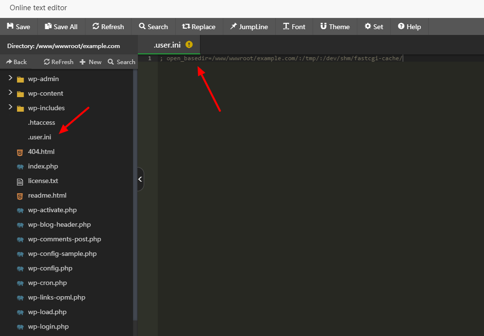Expand the wp-content folder
Screen dimensions: 484x336
coord(10,93)
